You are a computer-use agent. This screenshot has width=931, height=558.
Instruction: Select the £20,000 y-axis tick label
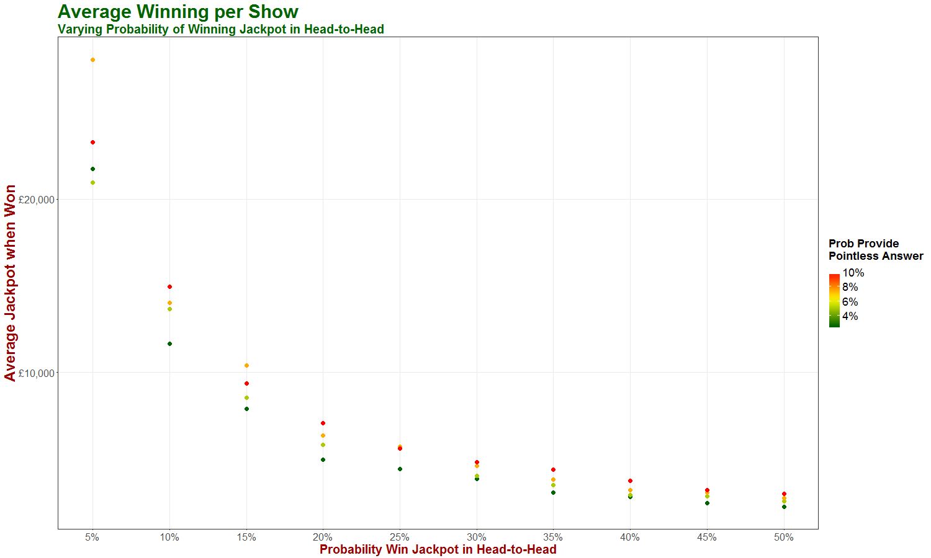click(x=37, y=200)
